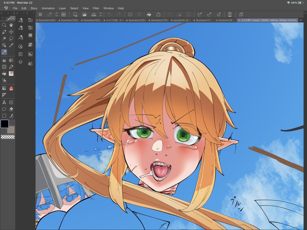Image resolution: width=307 pixels, height=230 pixels.
Task: Click the up-down stepper beside CLIP STUDIO icon
Action: (x=57, y=14)
